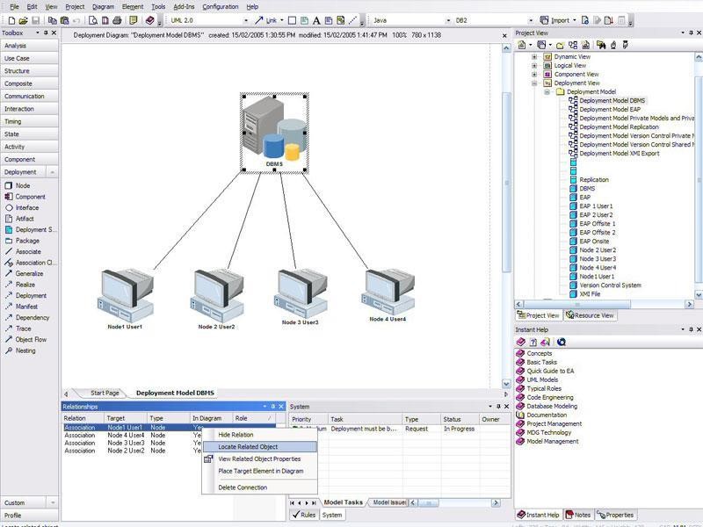This screenshot has width=703, height=527.
Task: Select the Object Flow connector tool
Action: point(31,339)
